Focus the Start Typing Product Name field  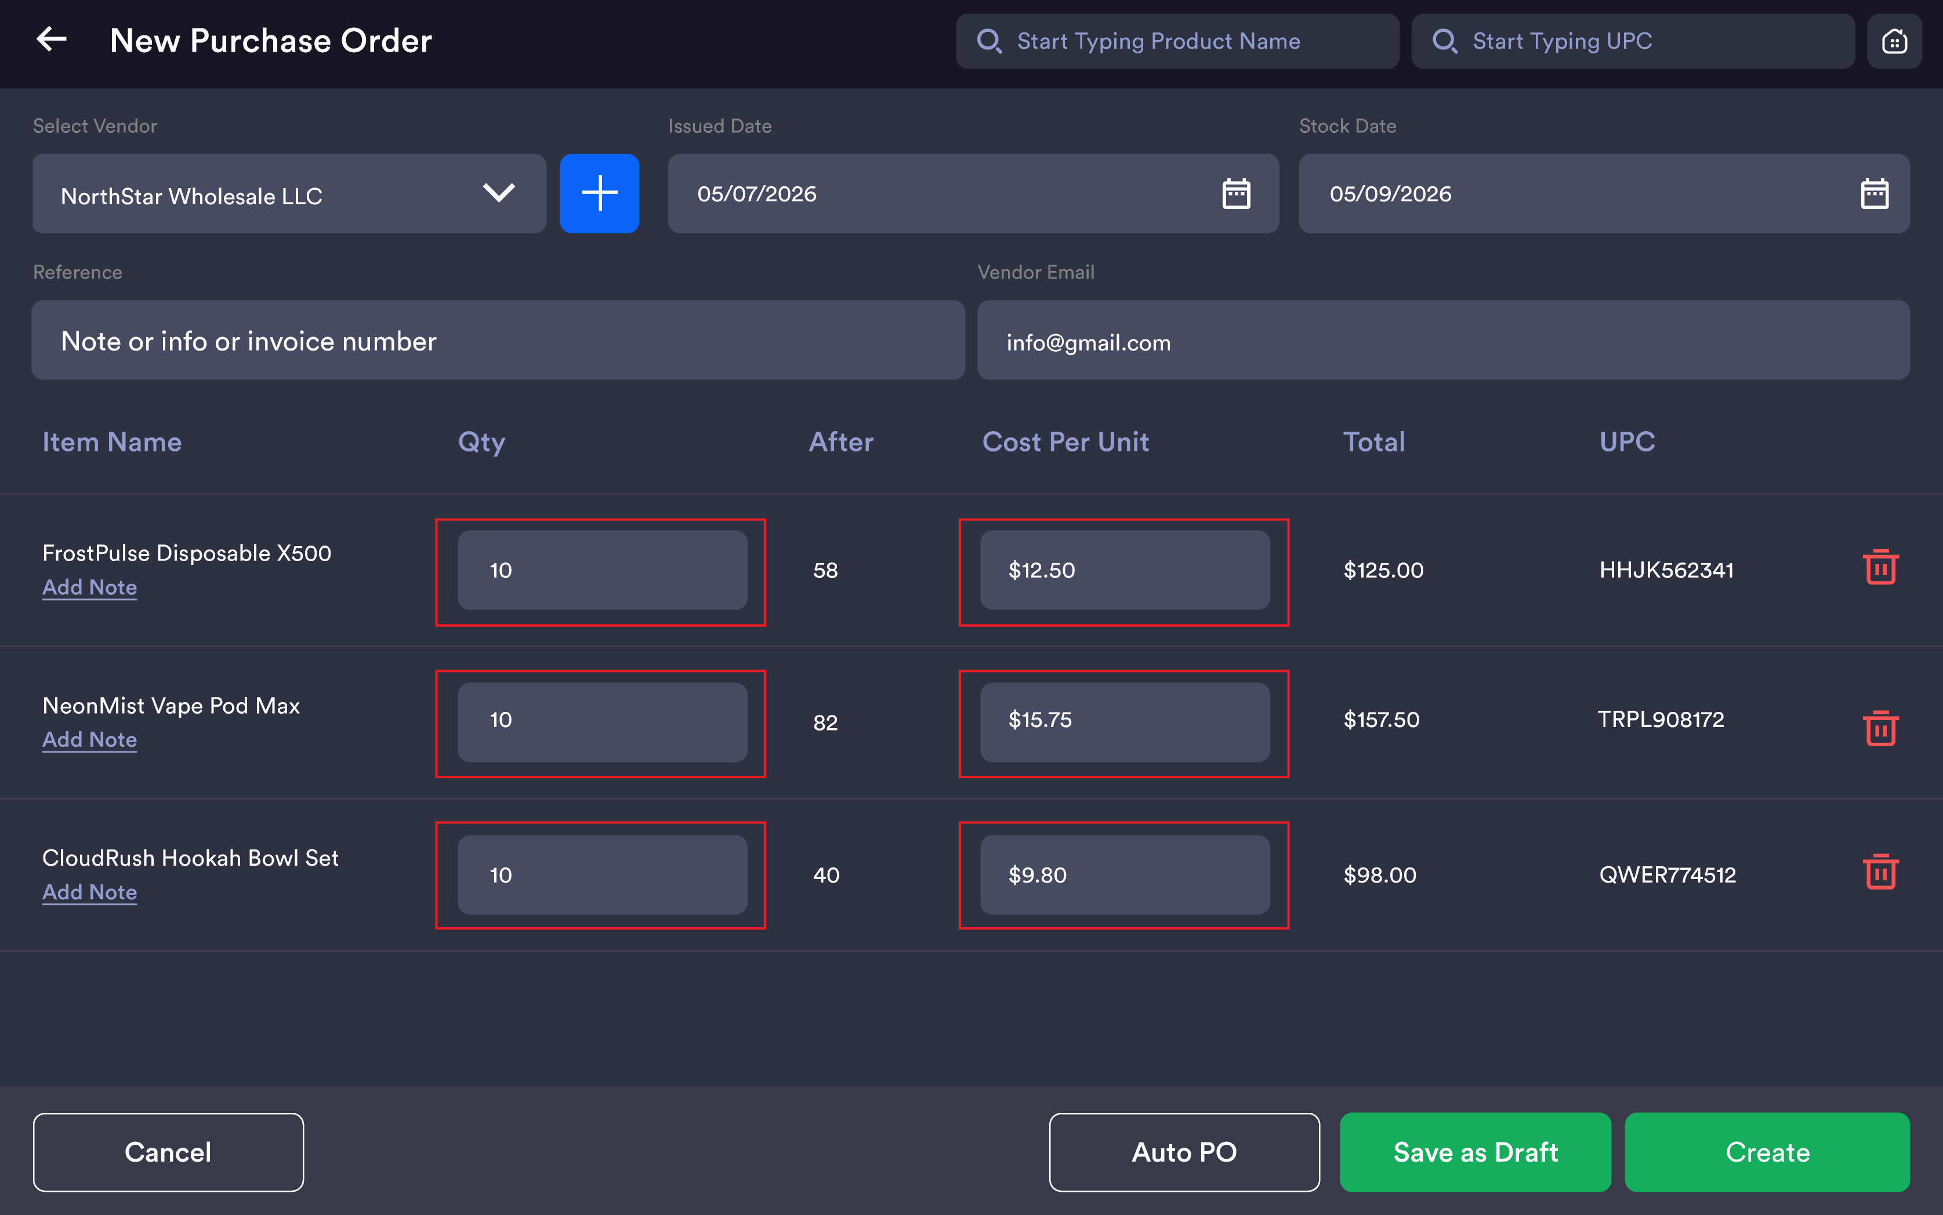[1177, 41]
